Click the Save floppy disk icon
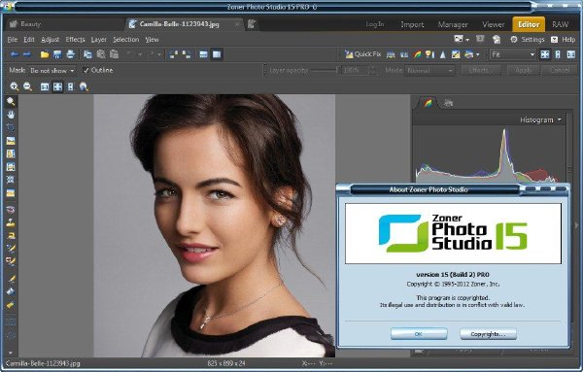The height and width of the screenshot is (372, 583). pos(57,54)
